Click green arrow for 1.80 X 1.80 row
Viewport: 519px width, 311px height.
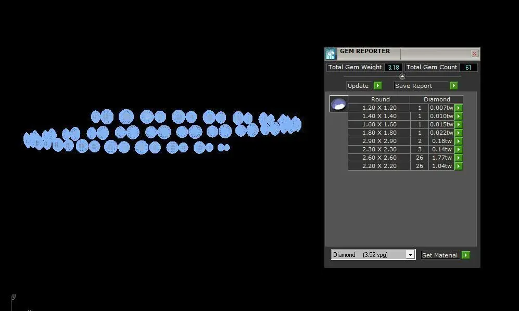click(x=459, y=133)
